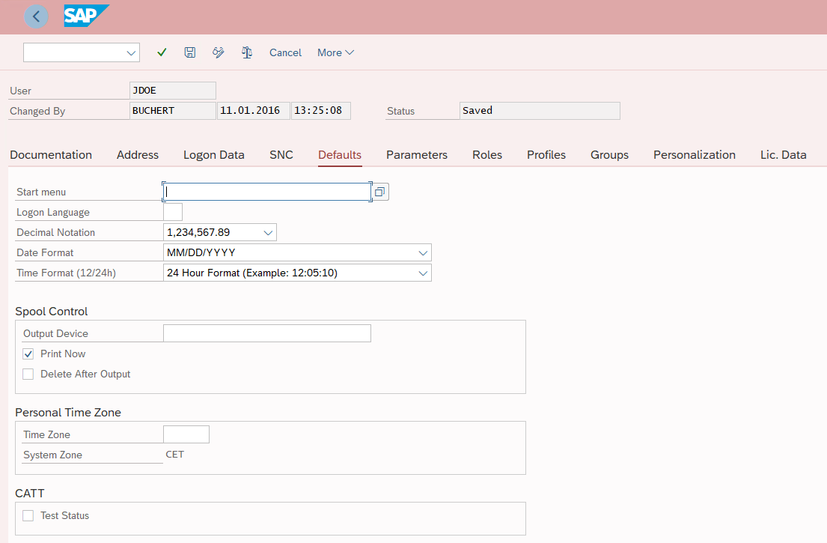Screen dimensions: 827x543
Task: Switch to the Address tab
Action: (138, 154)
